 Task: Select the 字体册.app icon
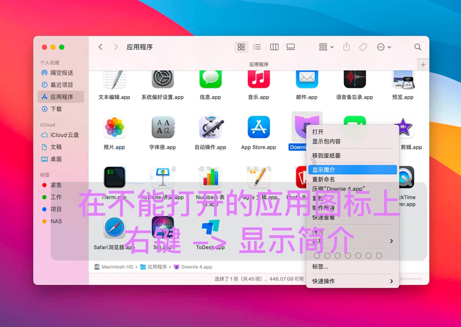(x=163, y=127)
